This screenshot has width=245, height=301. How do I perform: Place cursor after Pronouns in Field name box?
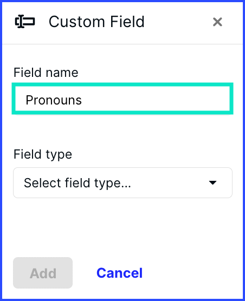[x=83, y=100]
